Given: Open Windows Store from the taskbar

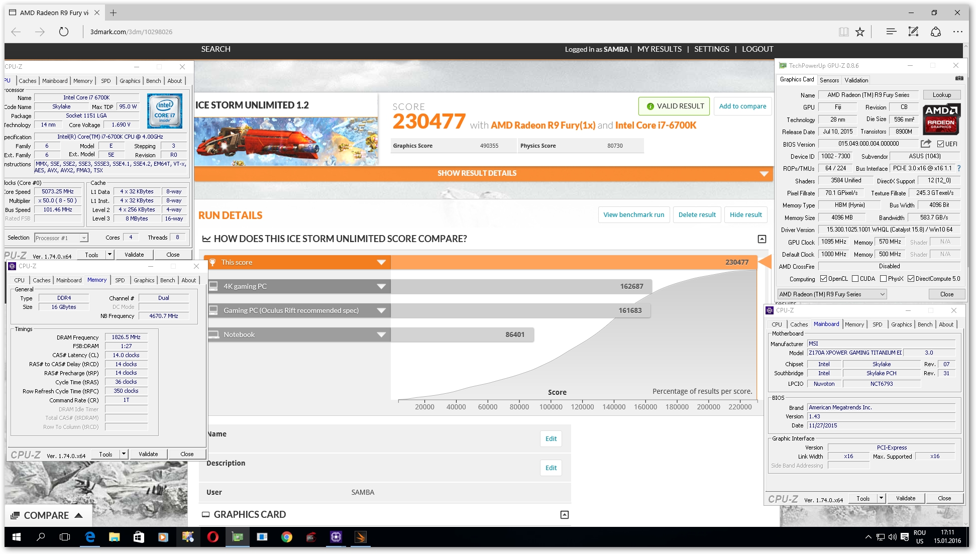Looking at the screenshot, I should (139, 537).
